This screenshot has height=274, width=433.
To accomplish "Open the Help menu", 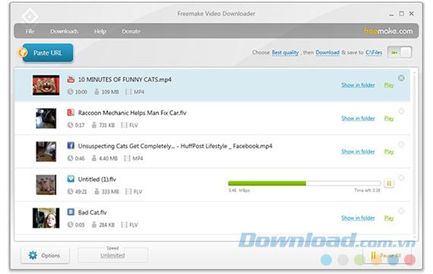I will coord(100,31).
